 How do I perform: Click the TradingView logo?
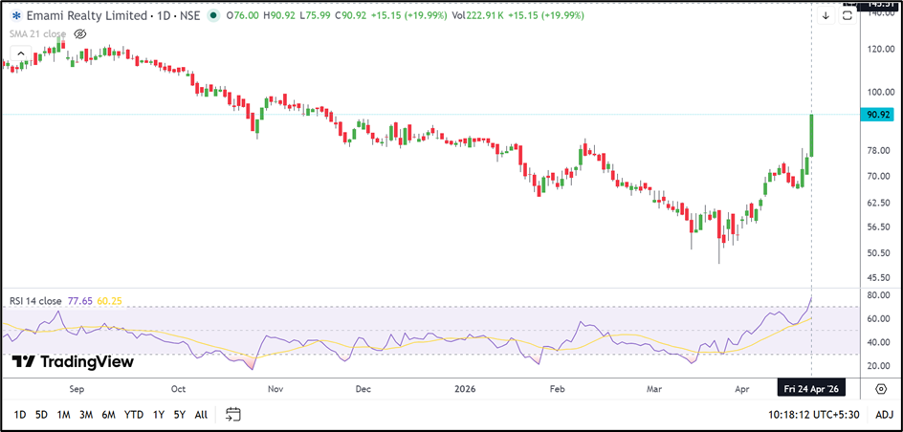point(73,362)
